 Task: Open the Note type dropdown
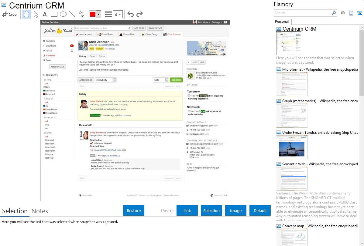(161, 80)
